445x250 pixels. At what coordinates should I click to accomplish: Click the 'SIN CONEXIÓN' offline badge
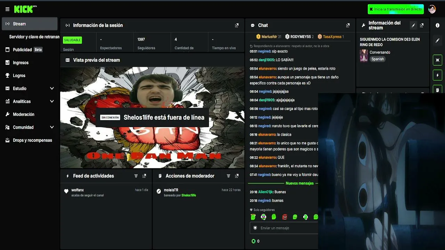tap(110, 118)
